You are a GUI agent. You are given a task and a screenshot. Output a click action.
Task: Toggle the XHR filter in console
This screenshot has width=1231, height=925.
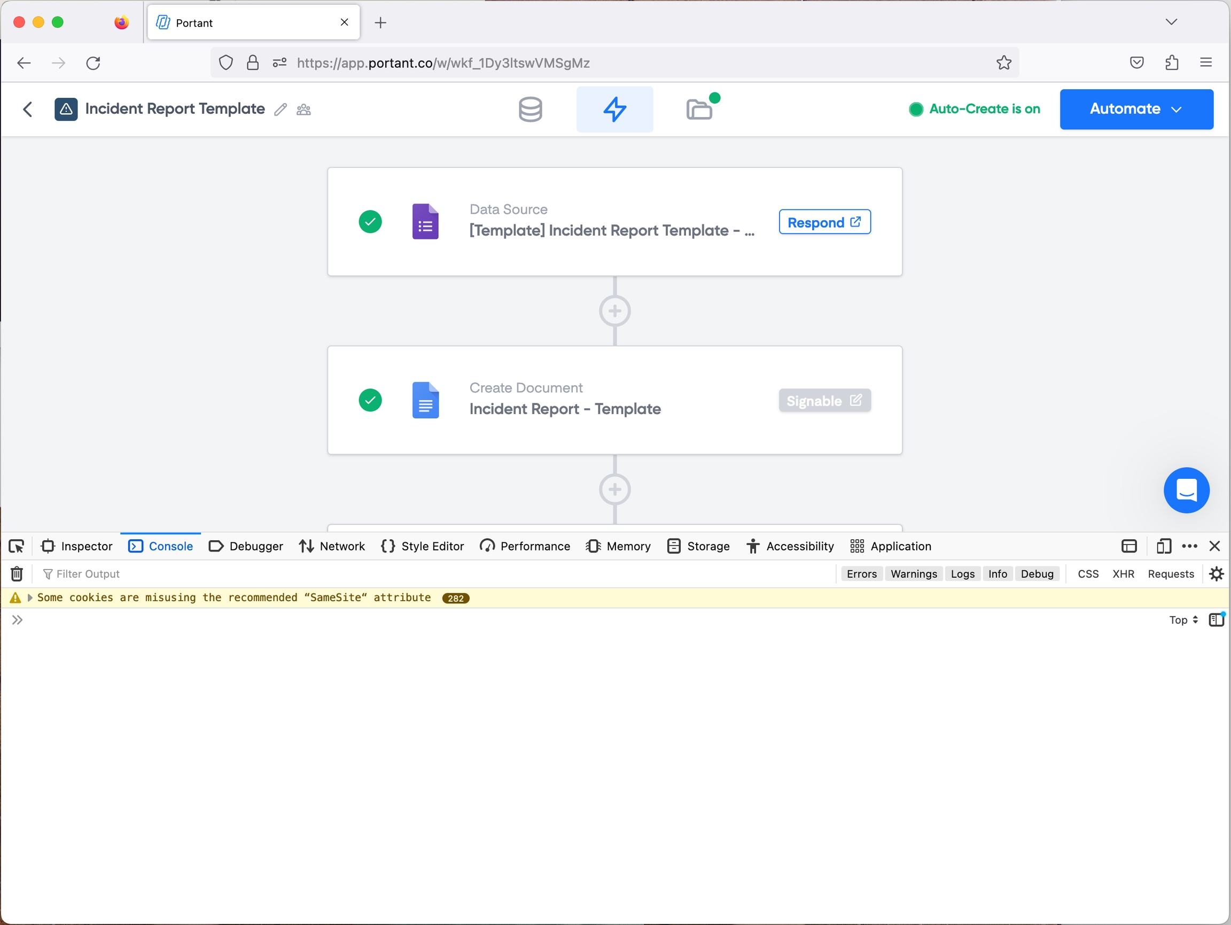coord(1123,574)
